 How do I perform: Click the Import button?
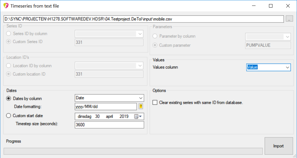point(278,146)
